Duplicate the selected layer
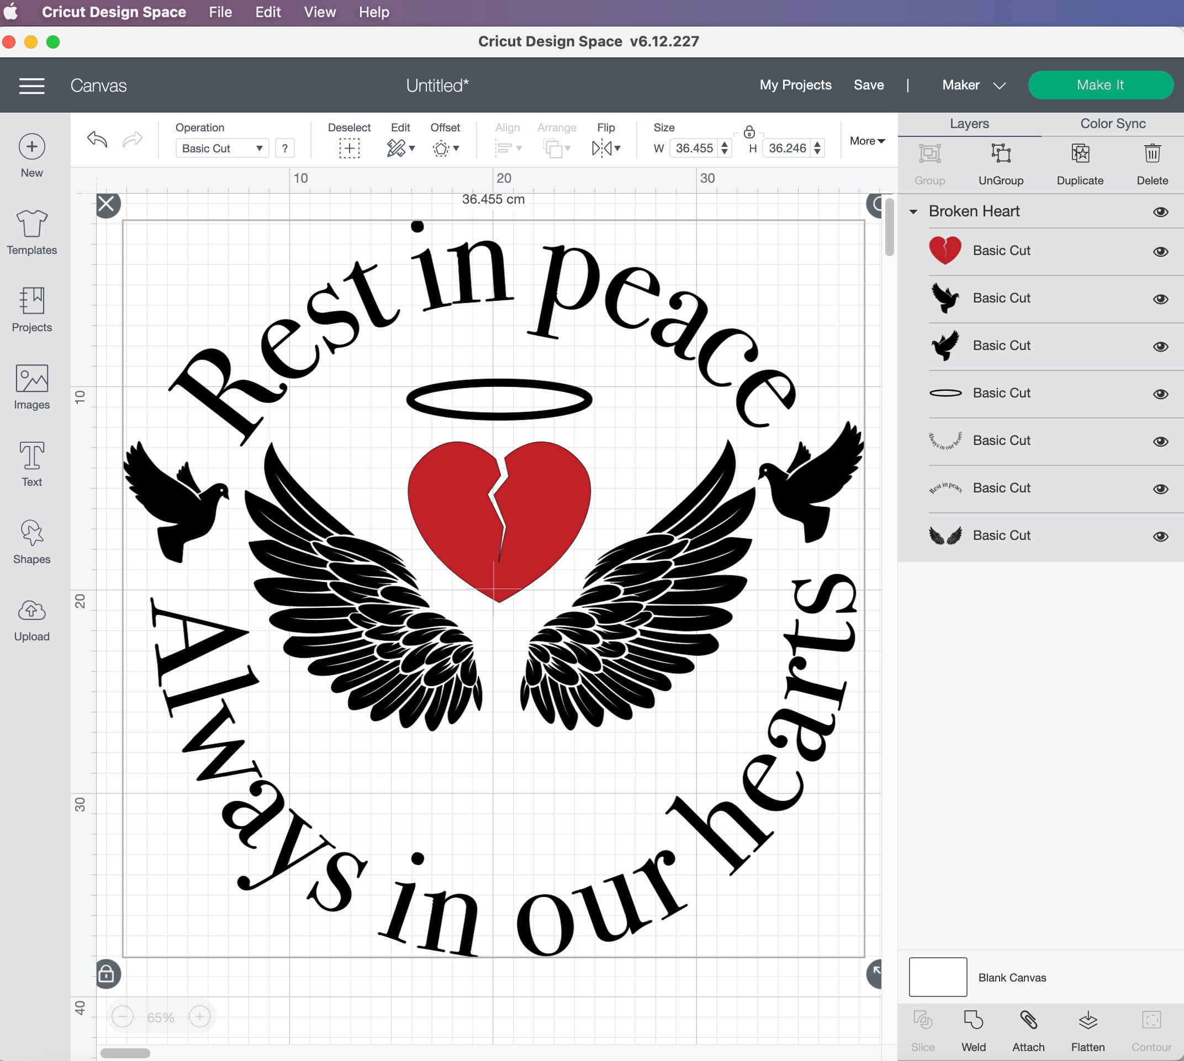Viewport: 1184px width, 1061px height. (1080, 163)
